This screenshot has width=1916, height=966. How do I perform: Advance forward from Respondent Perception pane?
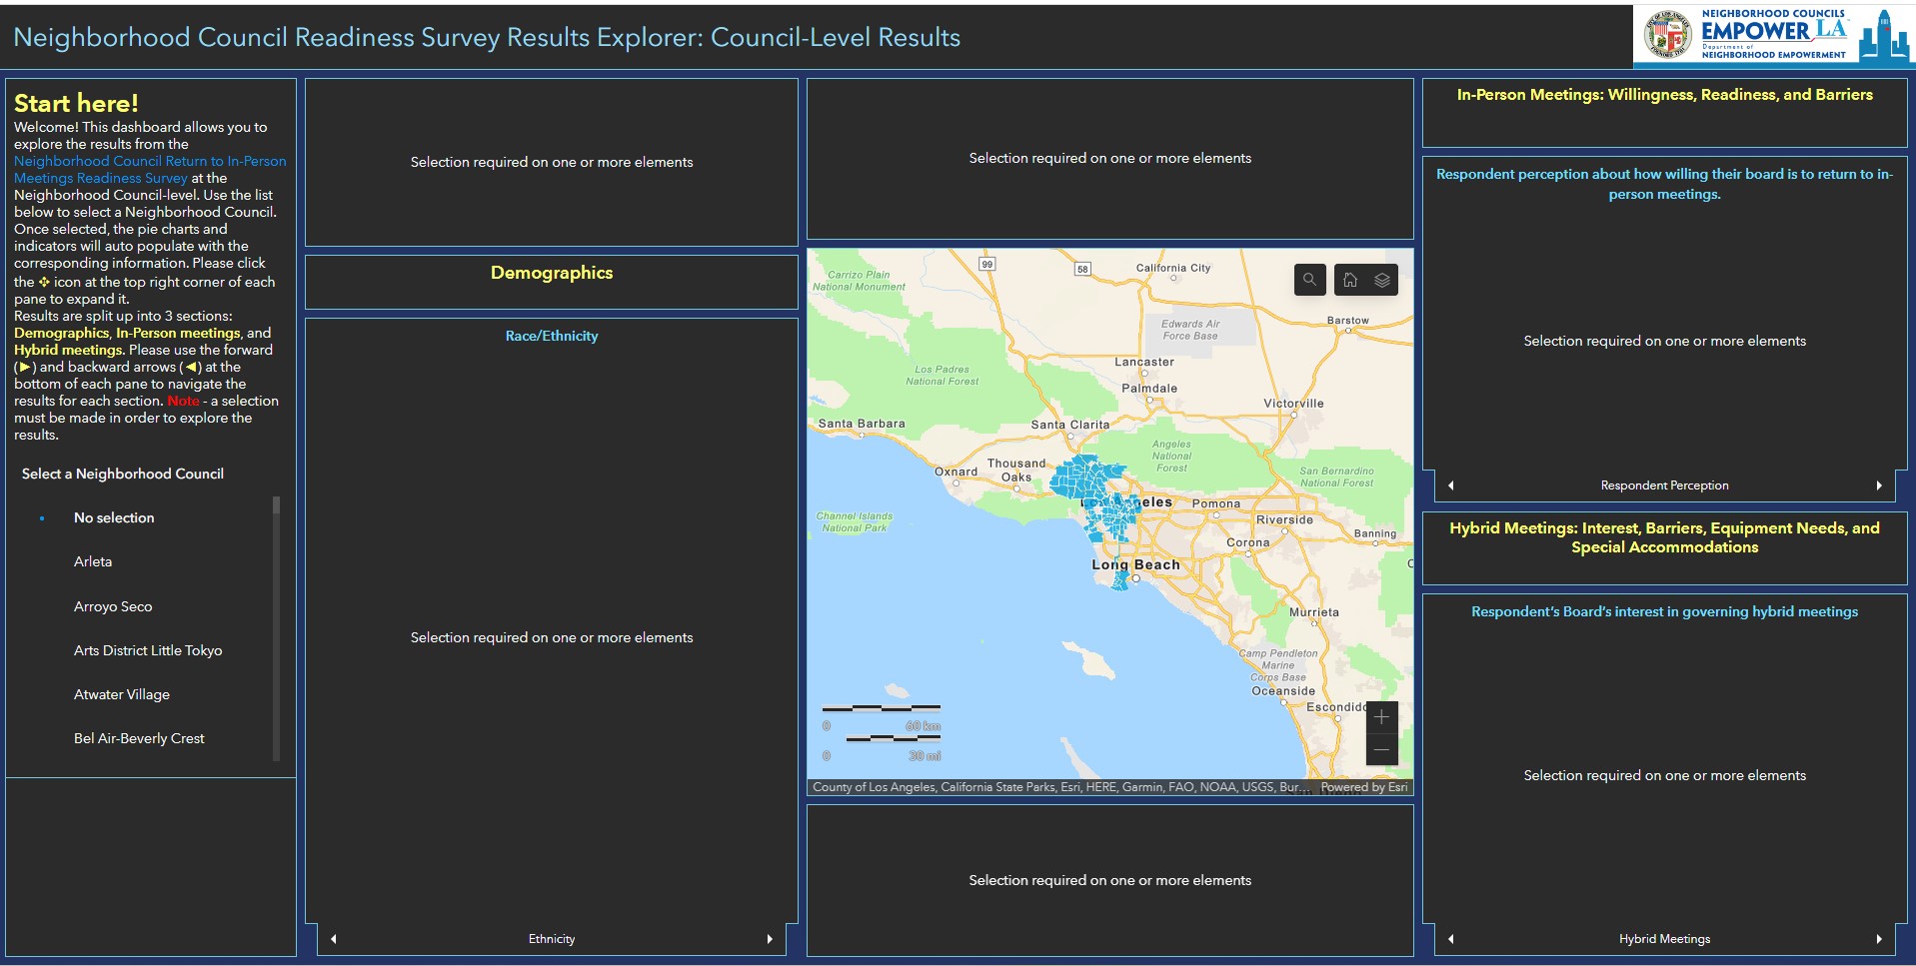[1879, 485]
